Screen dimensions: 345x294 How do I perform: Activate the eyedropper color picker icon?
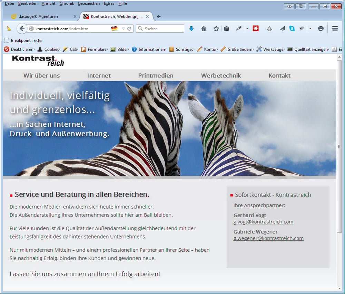tap(238, 29)
